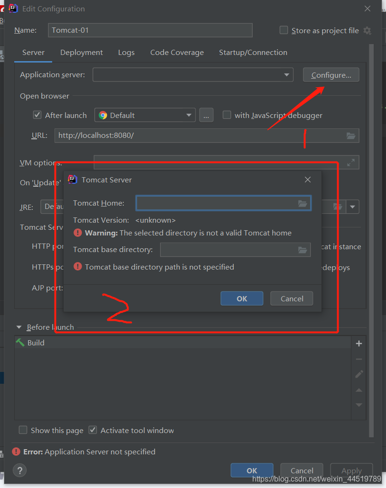Image resolution: width=386 pixels, height=488 pixels.
Task: Uncheck the After launch checkbox
Action: click(x=37, y=115)
